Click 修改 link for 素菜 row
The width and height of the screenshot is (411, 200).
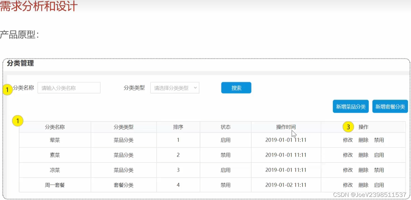(348, 155)
